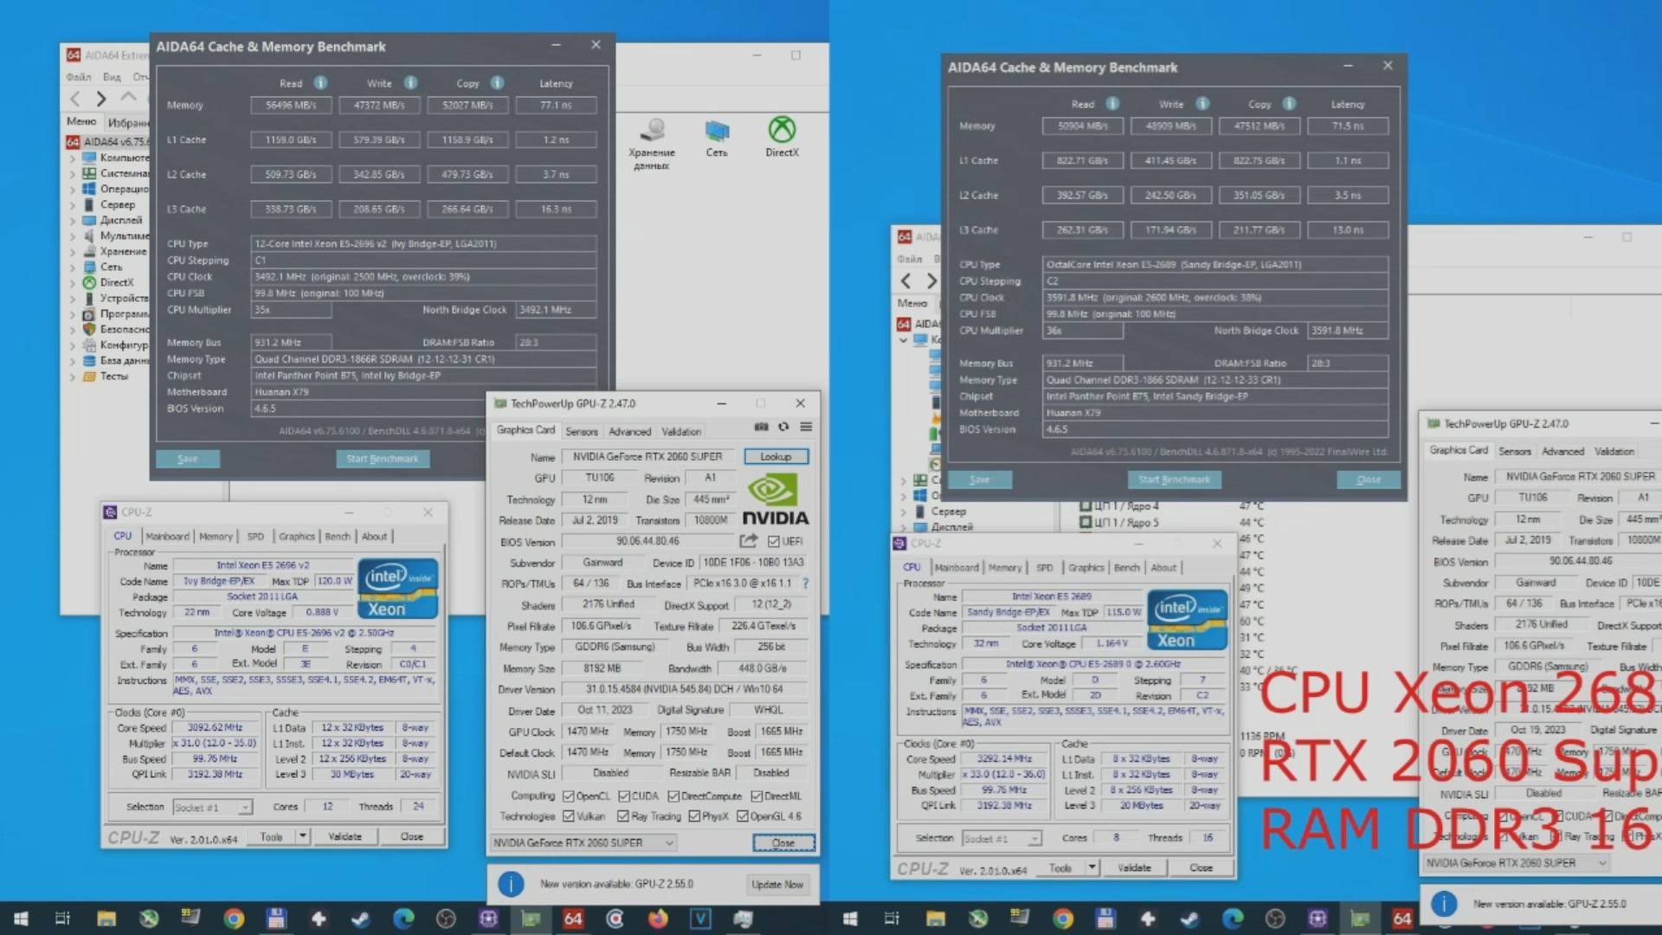Click the AIDA64 up arrow behind the E5-2696 v2 benchmark
1662x935 pixels.
coord(128,97)
